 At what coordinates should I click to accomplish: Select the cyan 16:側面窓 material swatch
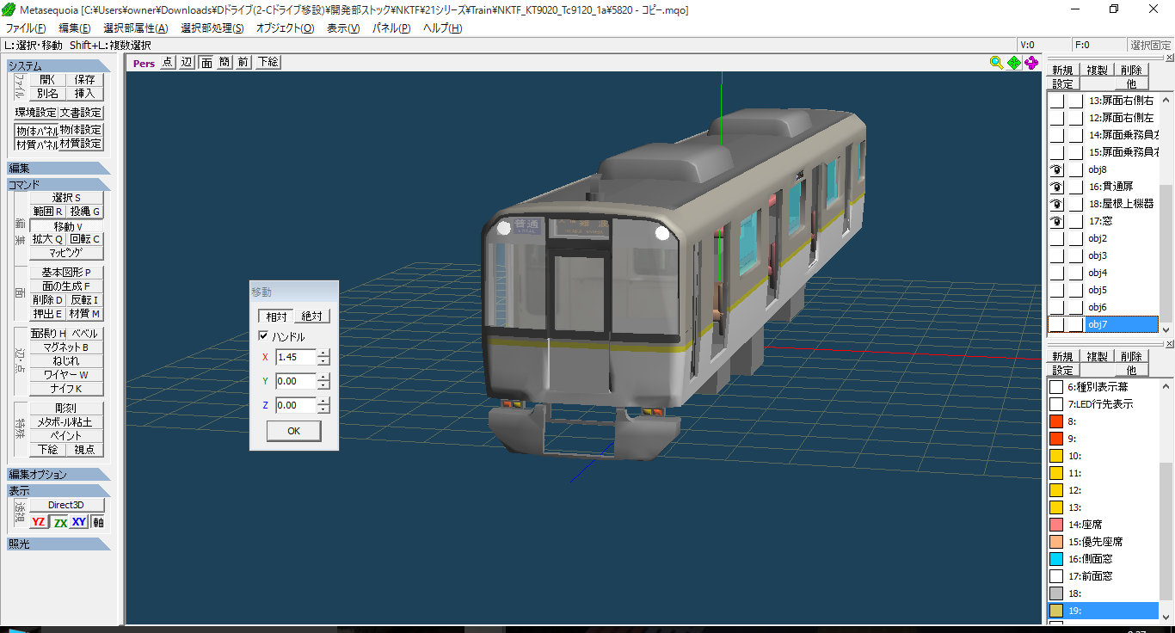tap(1056, 559)
